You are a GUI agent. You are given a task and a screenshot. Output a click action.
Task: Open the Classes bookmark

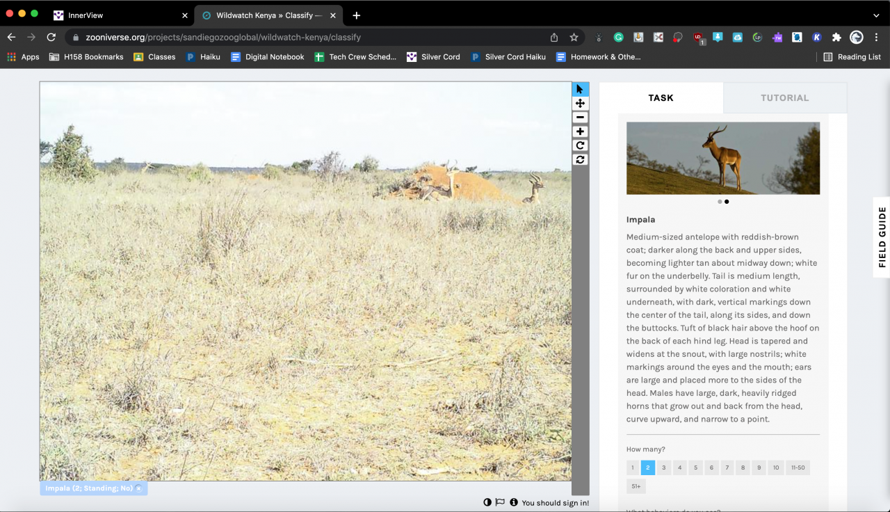point(154,57)
